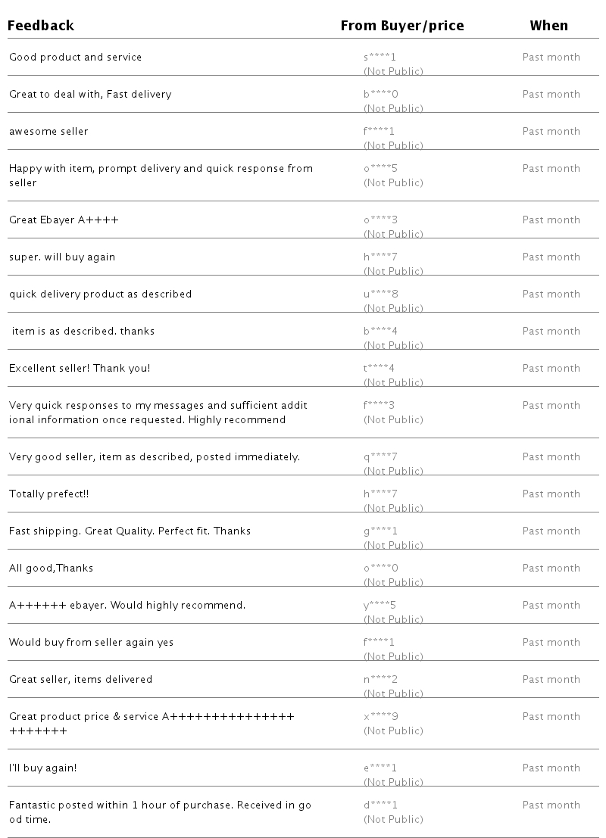Select buyer d****1 username
This screenshot has width=606, height=838.
[x=380, y=805]
